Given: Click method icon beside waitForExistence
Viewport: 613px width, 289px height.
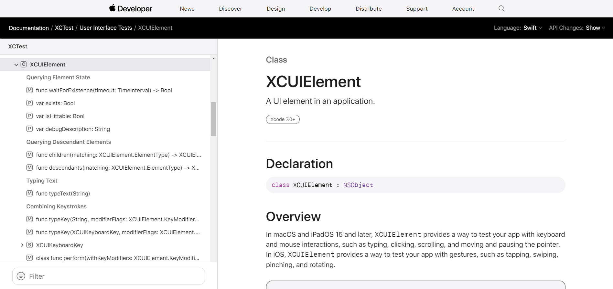Looking at the screenshot, I should pyautogui.click(x=29, y=90).
